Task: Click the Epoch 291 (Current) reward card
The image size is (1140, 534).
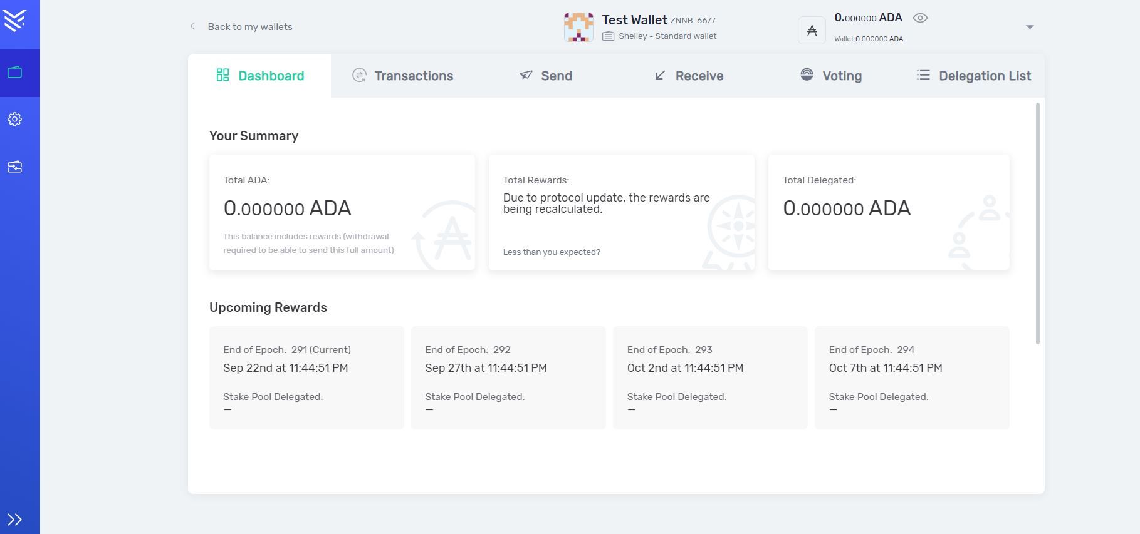Action: coord(306,377)
